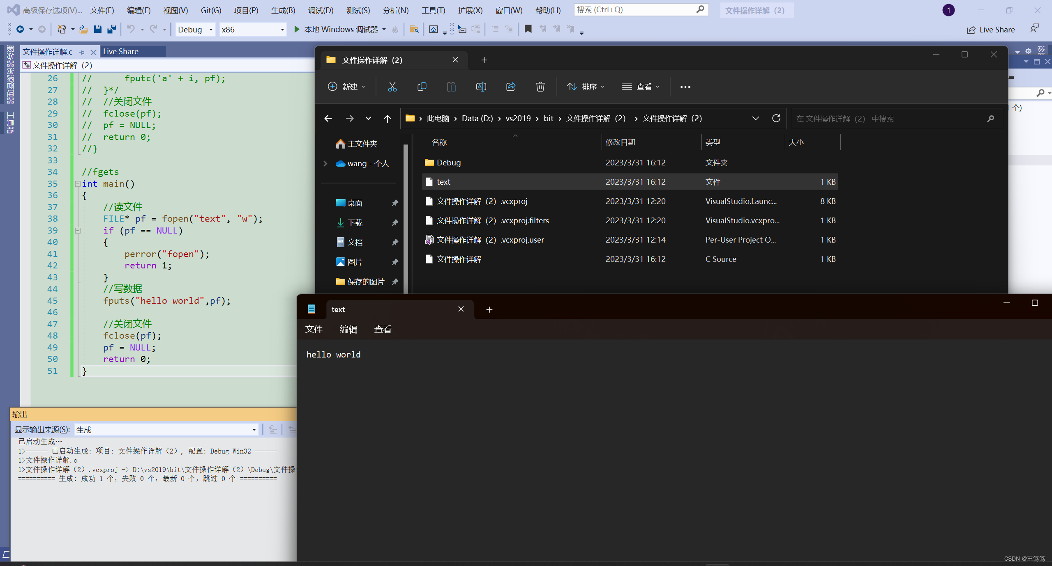Click the Save icon in Visual Studio toolbar
Screen dimensions: 1052x566
point(97,29)
